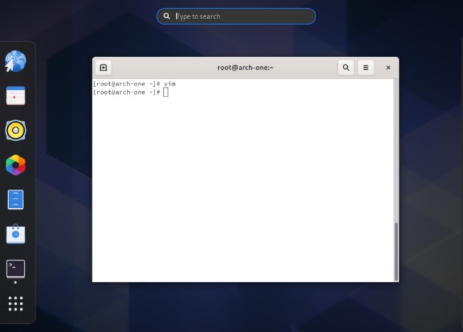Open the Software store bag icon
This screenshot has height=332, width=463.
click(x=16, y=234)
